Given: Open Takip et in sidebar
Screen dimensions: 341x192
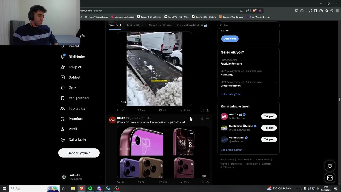Looking at the screenshot, I should click(71, 67).
